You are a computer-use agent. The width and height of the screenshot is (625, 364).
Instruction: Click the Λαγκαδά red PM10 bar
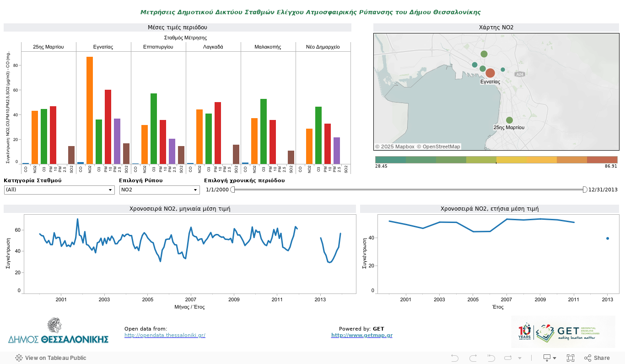(x=218, y=133)
